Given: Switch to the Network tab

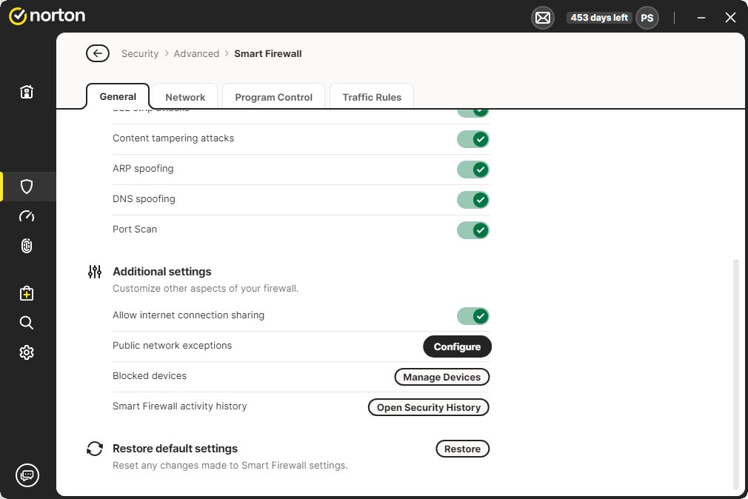Looking at the screenshot, I should (185, 97).
